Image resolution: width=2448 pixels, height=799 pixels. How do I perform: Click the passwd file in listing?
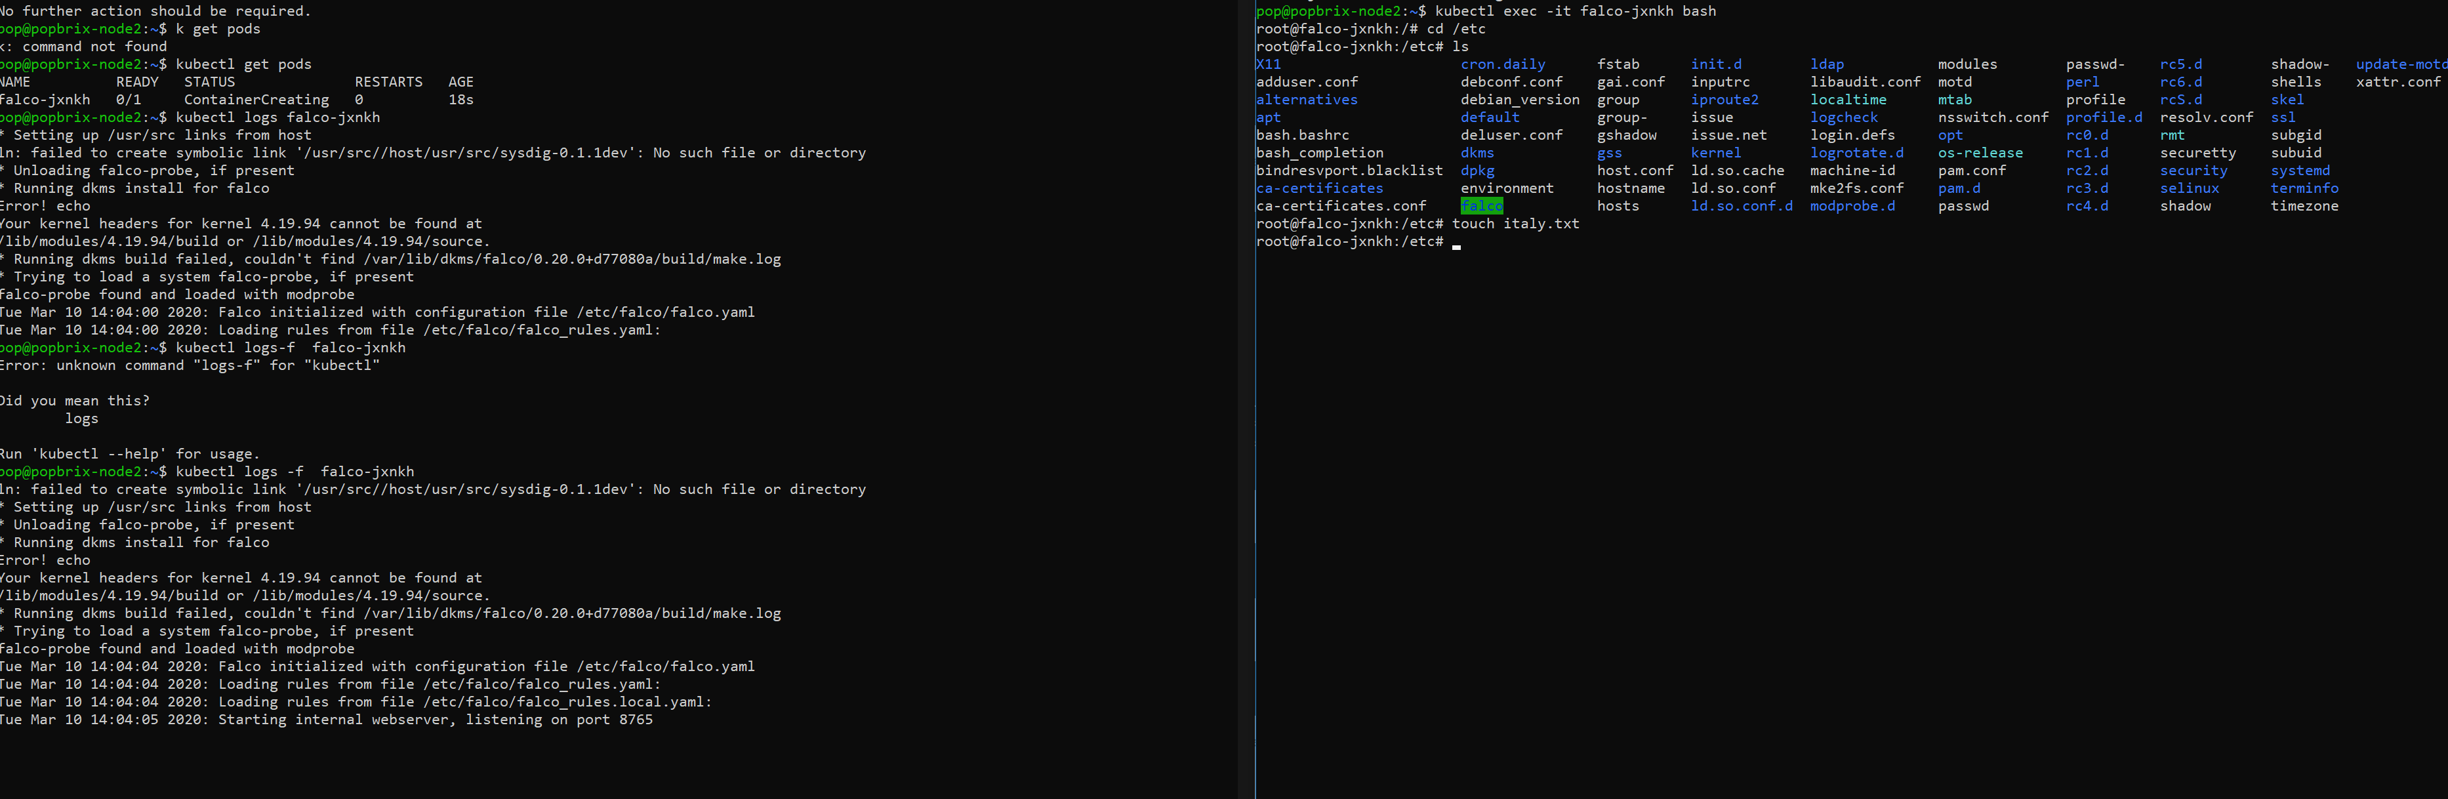coord(1963,206)
